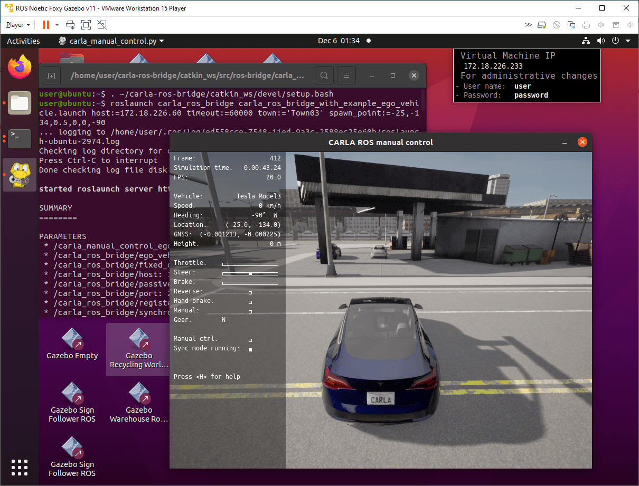
Task: Open the clock showing Dec 6 01:34
Action: [x=339, y=41]
